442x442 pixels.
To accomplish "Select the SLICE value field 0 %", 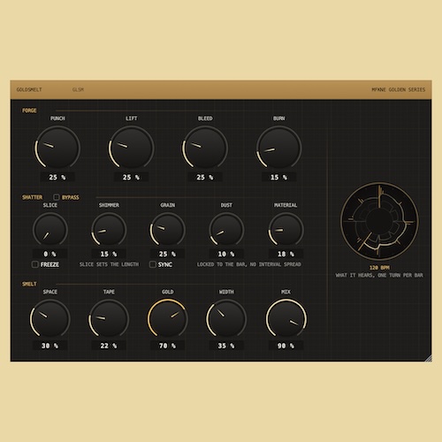I will coord(50,254).
